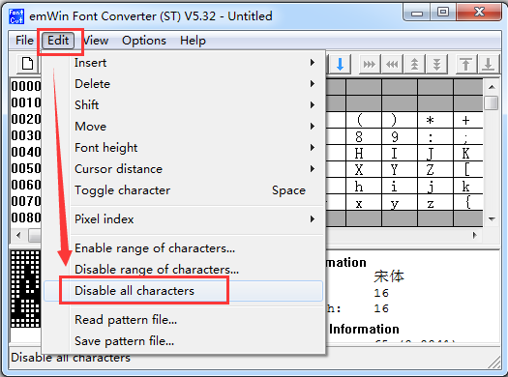508x377 pixels.
Task: Expand the Shift submenu
Action: click(x=184, y=104)
